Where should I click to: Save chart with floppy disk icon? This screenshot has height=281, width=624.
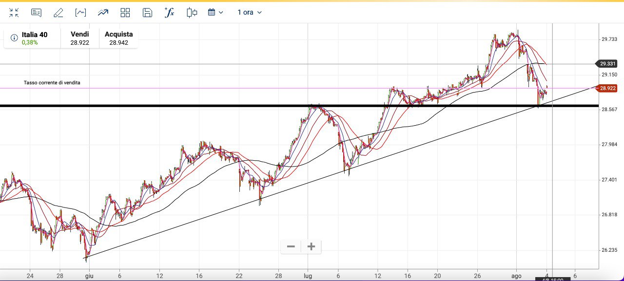pyautogui.click(x=147, y=13)
